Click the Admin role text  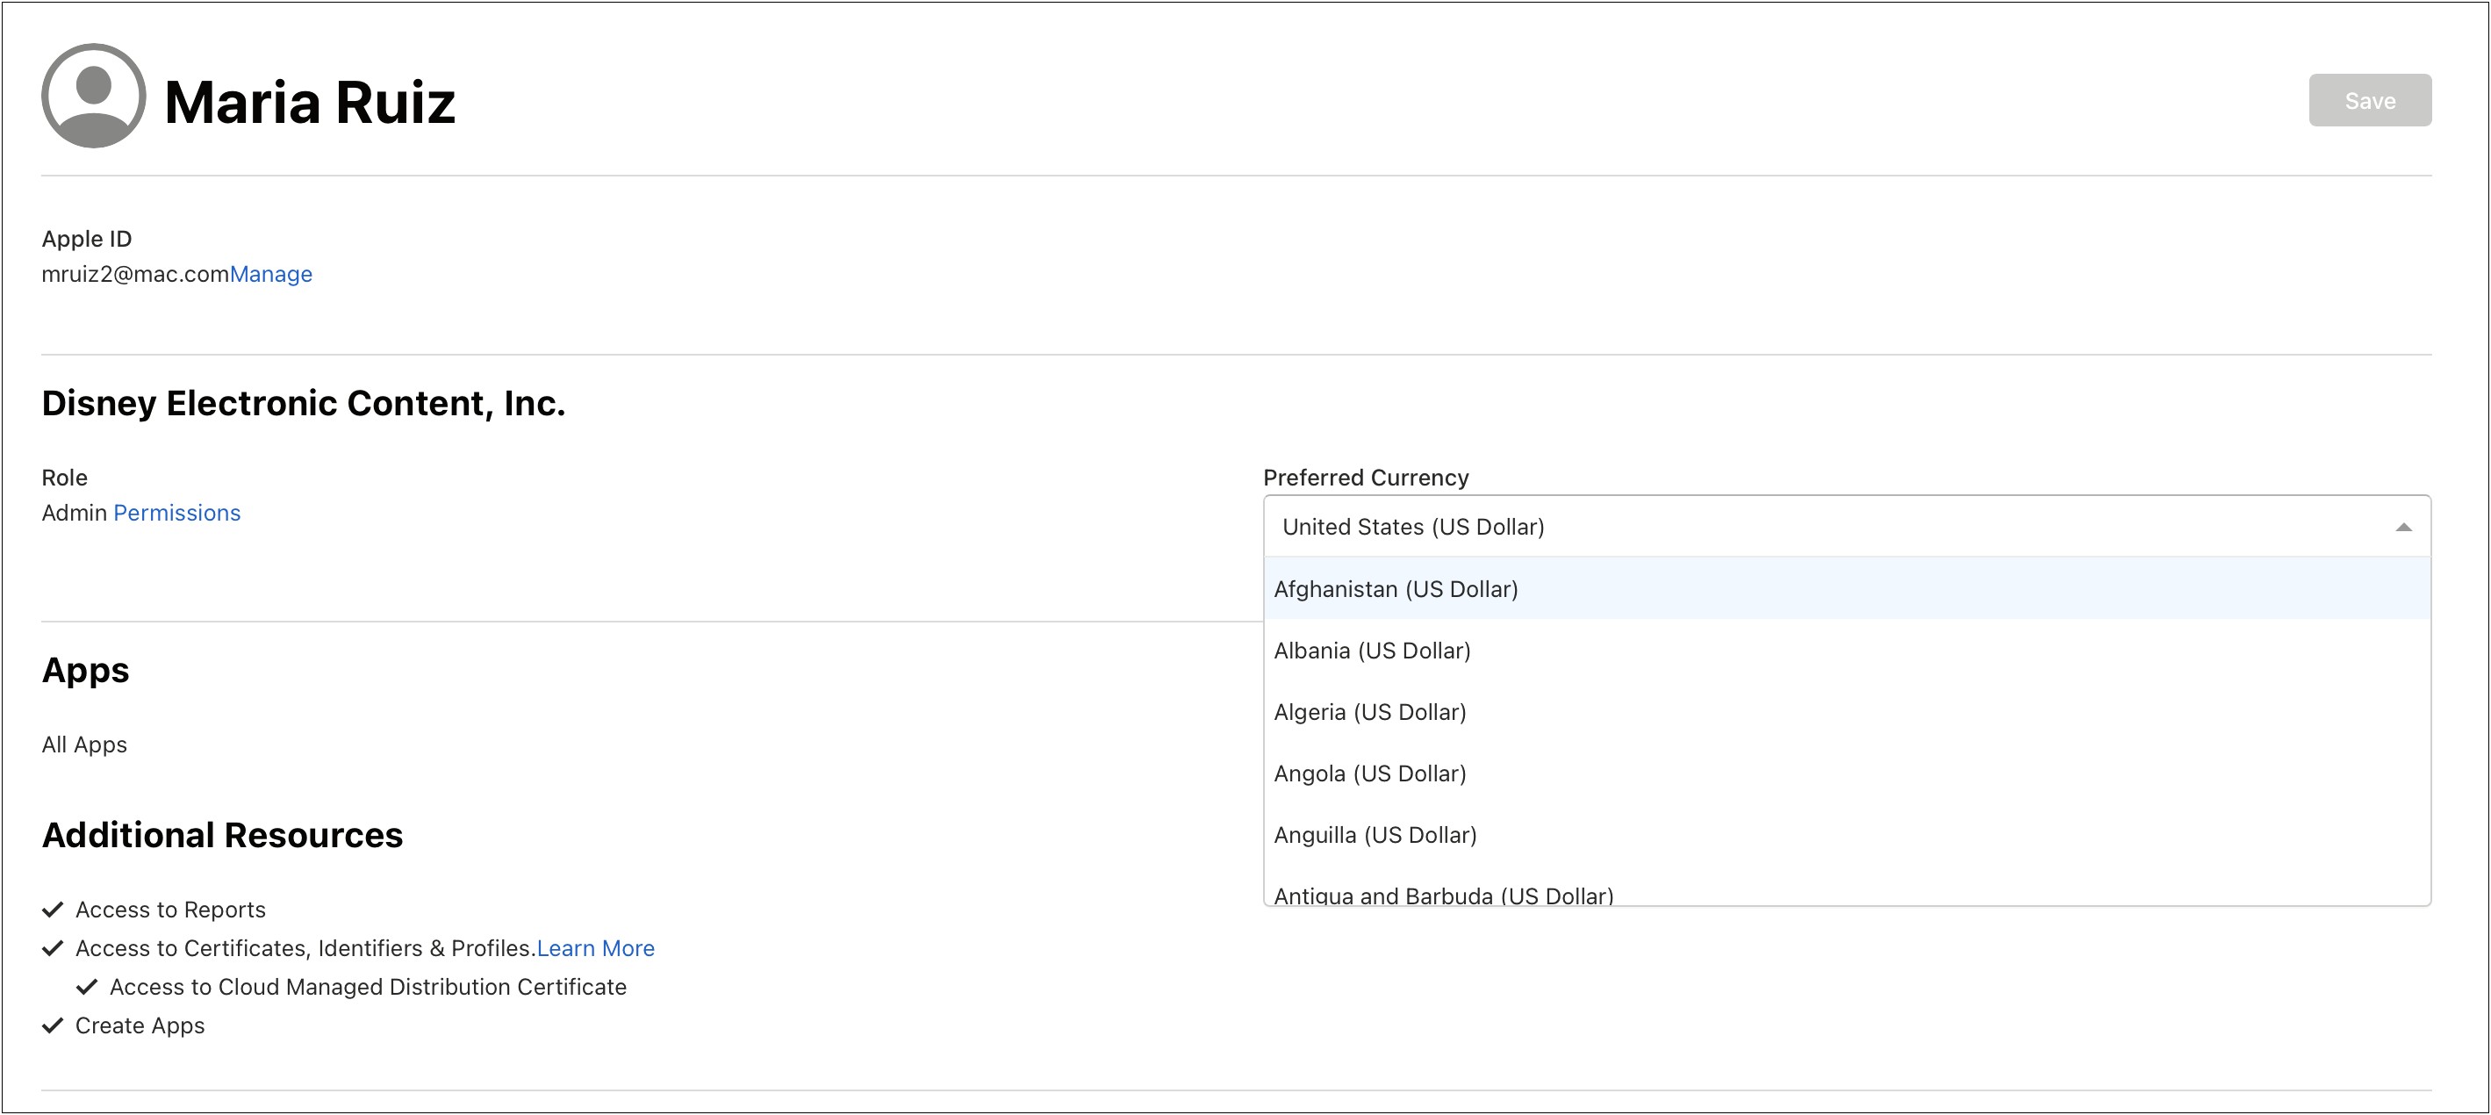[x=75, y=514]
